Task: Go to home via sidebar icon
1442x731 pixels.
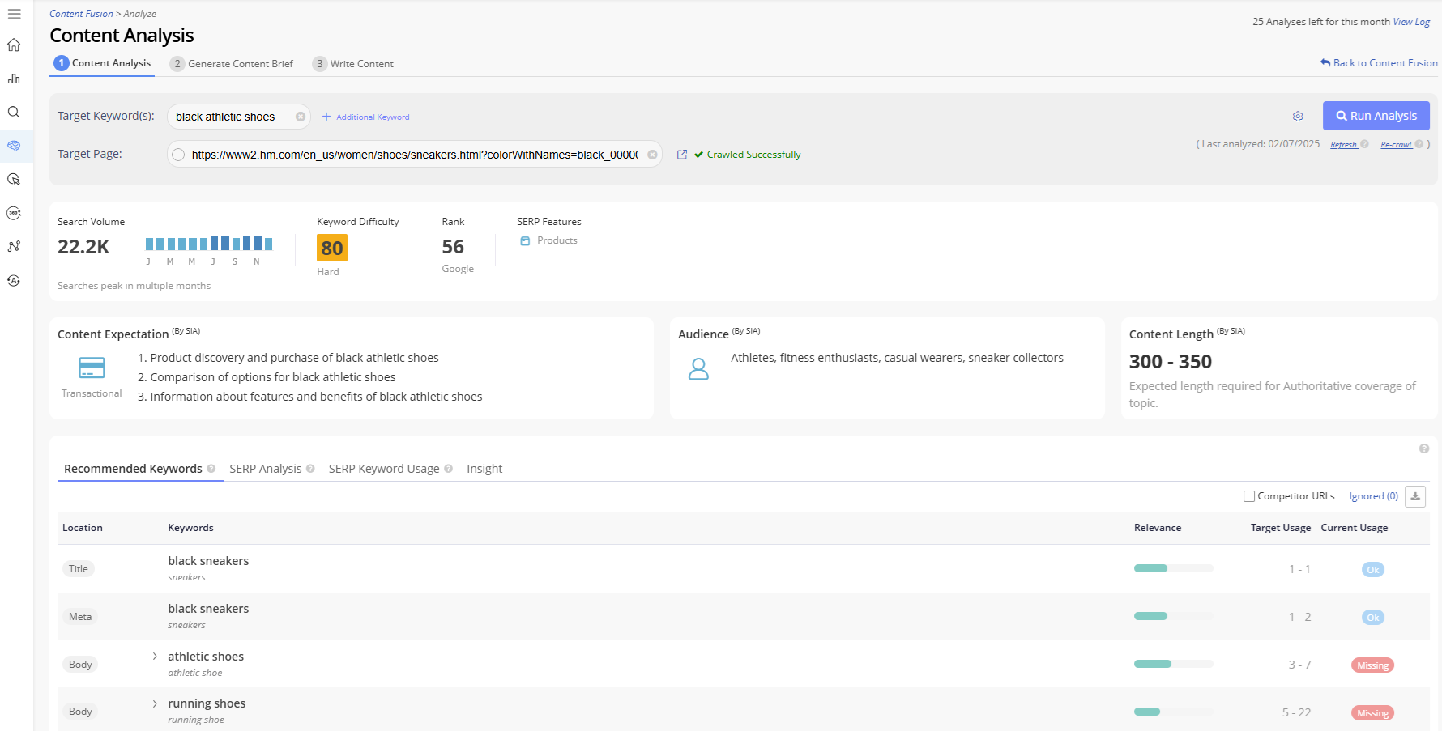Action: [x=14, y=45]
